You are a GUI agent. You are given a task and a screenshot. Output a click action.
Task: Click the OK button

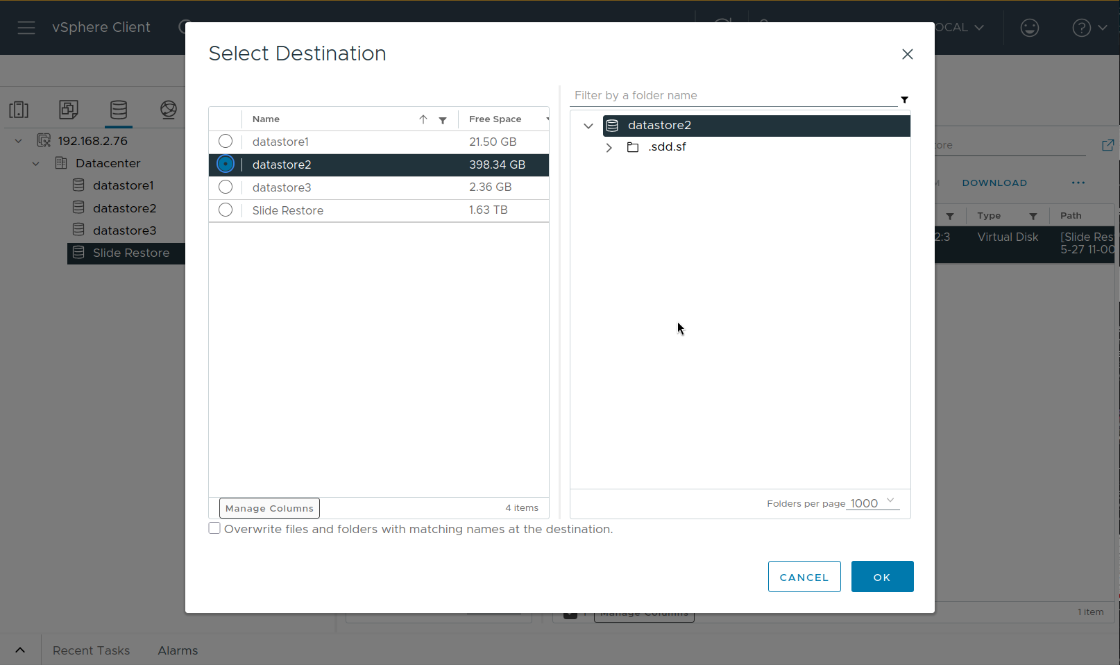(882, 577)
